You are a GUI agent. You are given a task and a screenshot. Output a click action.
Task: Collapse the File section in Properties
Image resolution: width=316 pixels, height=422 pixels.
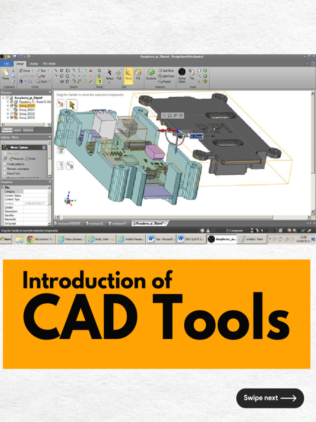click(x=2, y=188)
